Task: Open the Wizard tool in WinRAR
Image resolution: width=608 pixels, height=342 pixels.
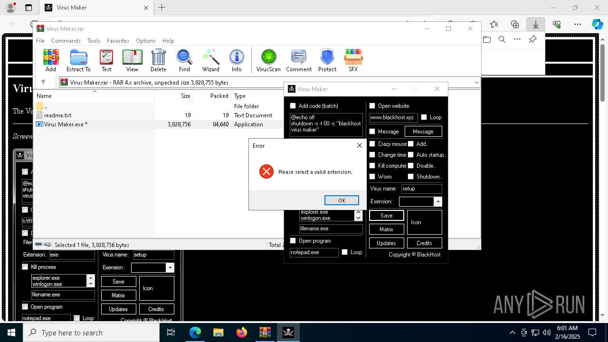Action: click(210, 60)
